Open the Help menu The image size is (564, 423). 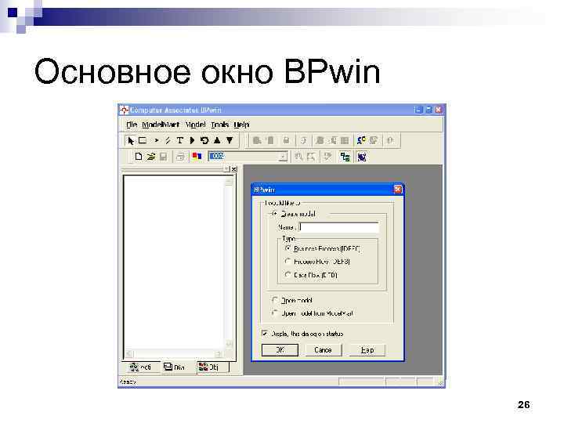[241, 125]
